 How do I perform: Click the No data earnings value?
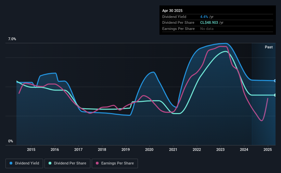[x=207, y=29]
